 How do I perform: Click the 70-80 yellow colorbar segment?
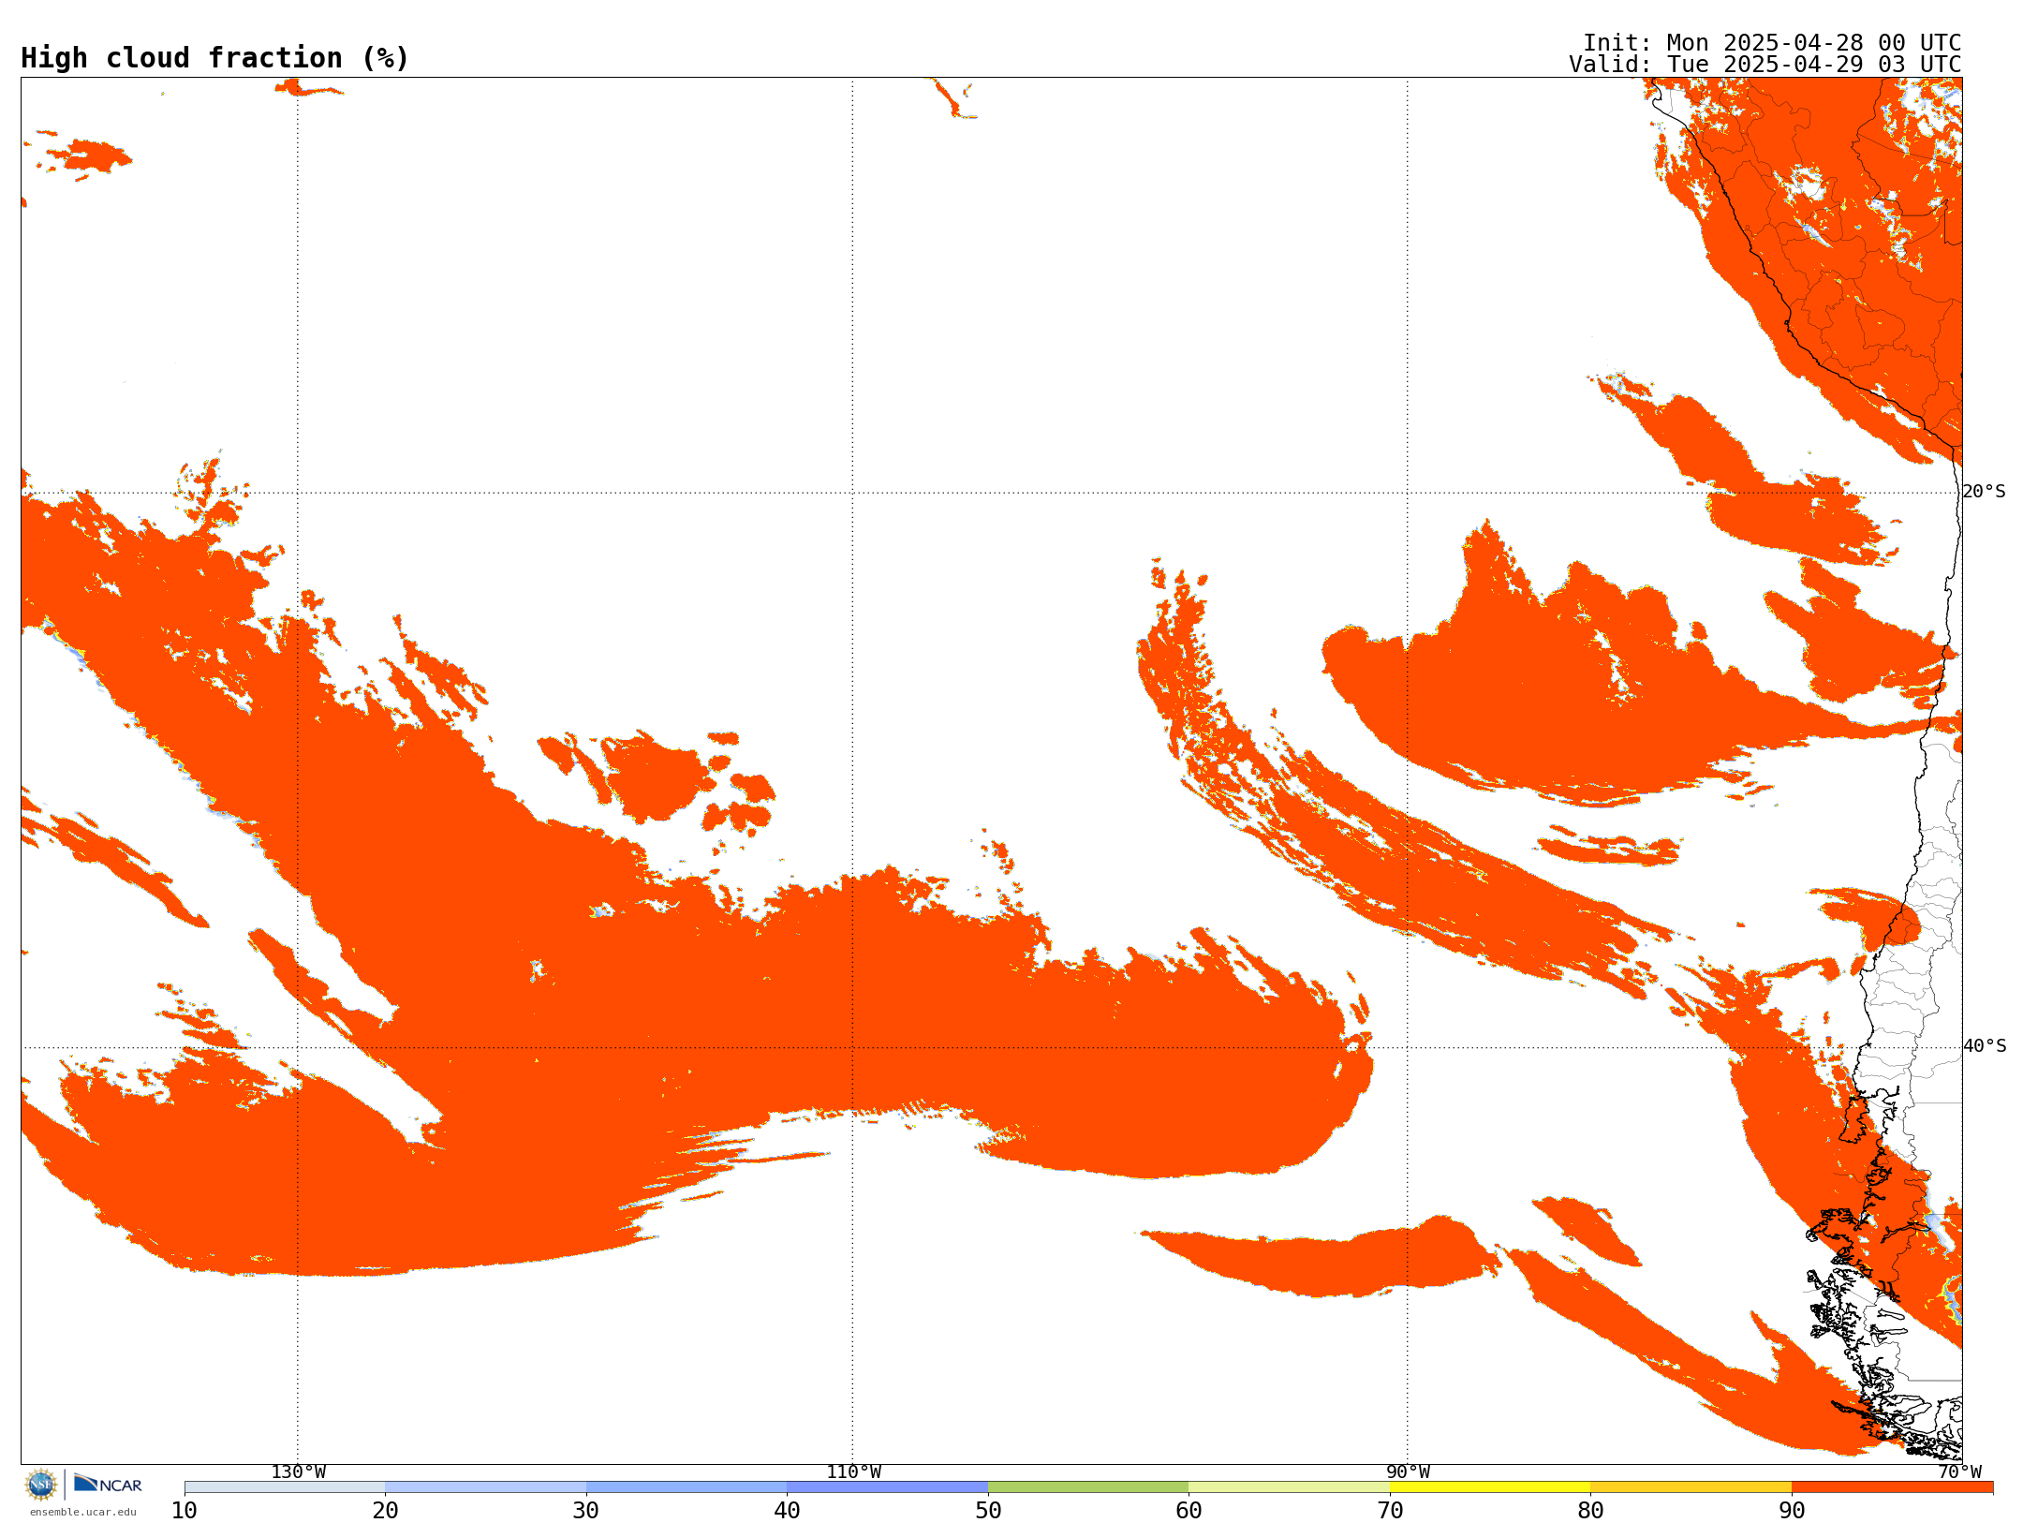coord(1490,1487)
